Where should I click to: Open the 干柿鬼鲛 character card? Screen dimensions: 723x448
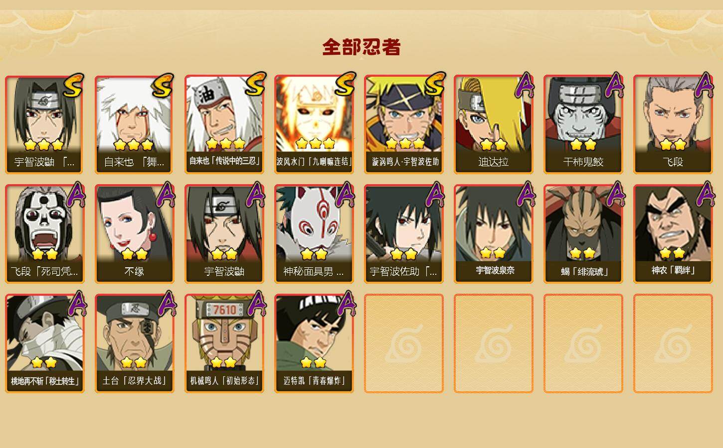click(x=583, y=124)
